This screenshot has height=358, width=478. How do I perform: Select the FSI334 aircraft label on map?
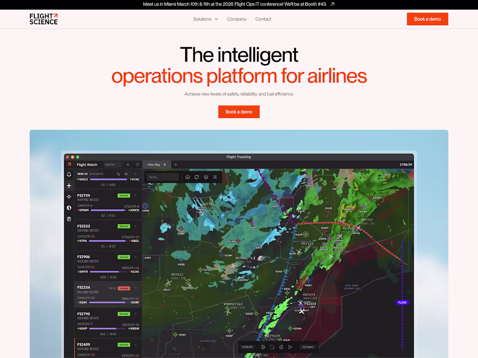310,303
